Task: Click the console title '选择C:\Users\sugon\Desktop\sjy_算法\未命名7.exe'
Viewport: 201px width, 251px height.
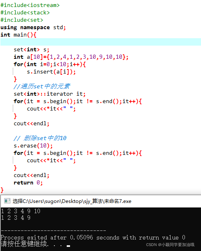Action: pos(72,201)
